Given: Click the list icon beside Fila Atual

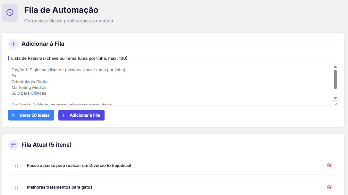Looking at the screenshot, I should coord(13,145).
